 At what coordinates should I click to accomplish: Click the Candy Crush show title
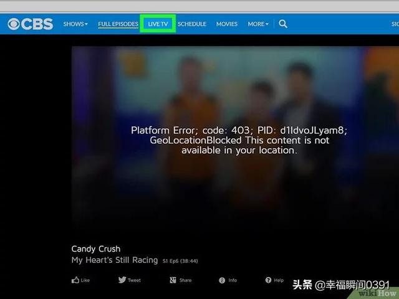[x=96, y=249]
